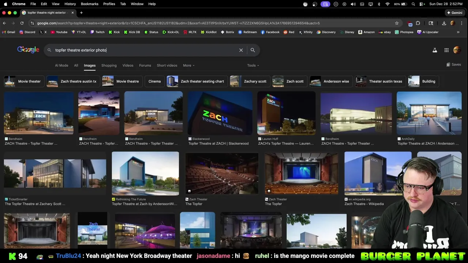Select Theater austin texas chip
The height and width of the screenshot is (263, 468).
[x=380, y=81]
